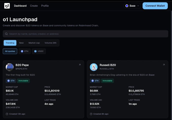Click the clock icon beside Created 8h ago

pyautogui.click(x=91, y=114)
